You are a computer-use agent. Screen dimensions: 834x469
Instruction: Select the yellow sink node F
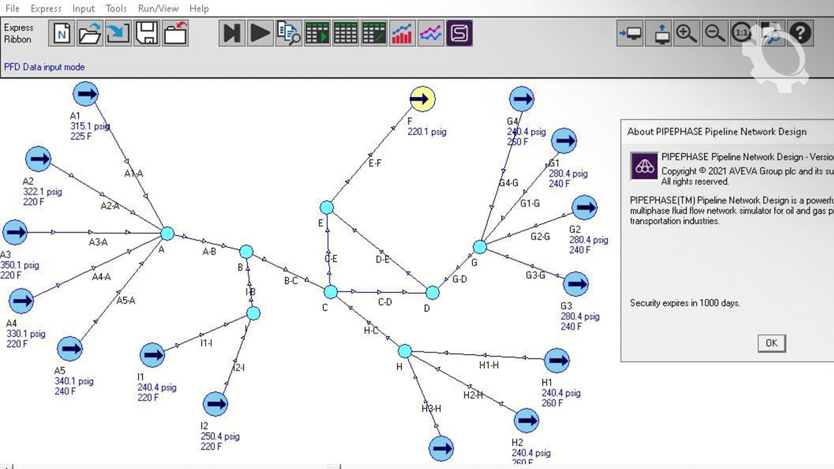[x=422, y=99]
